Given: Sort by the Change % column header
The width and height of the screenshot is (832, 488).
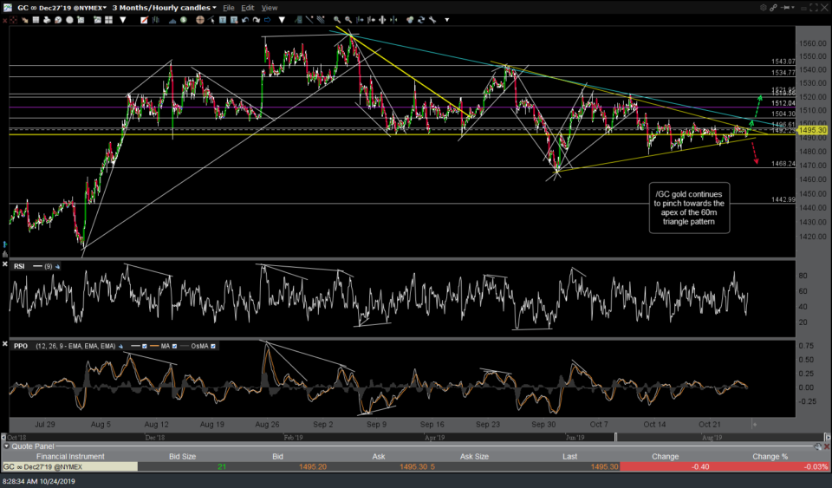Looking at the screenshot, I should [x=770, y=456].
